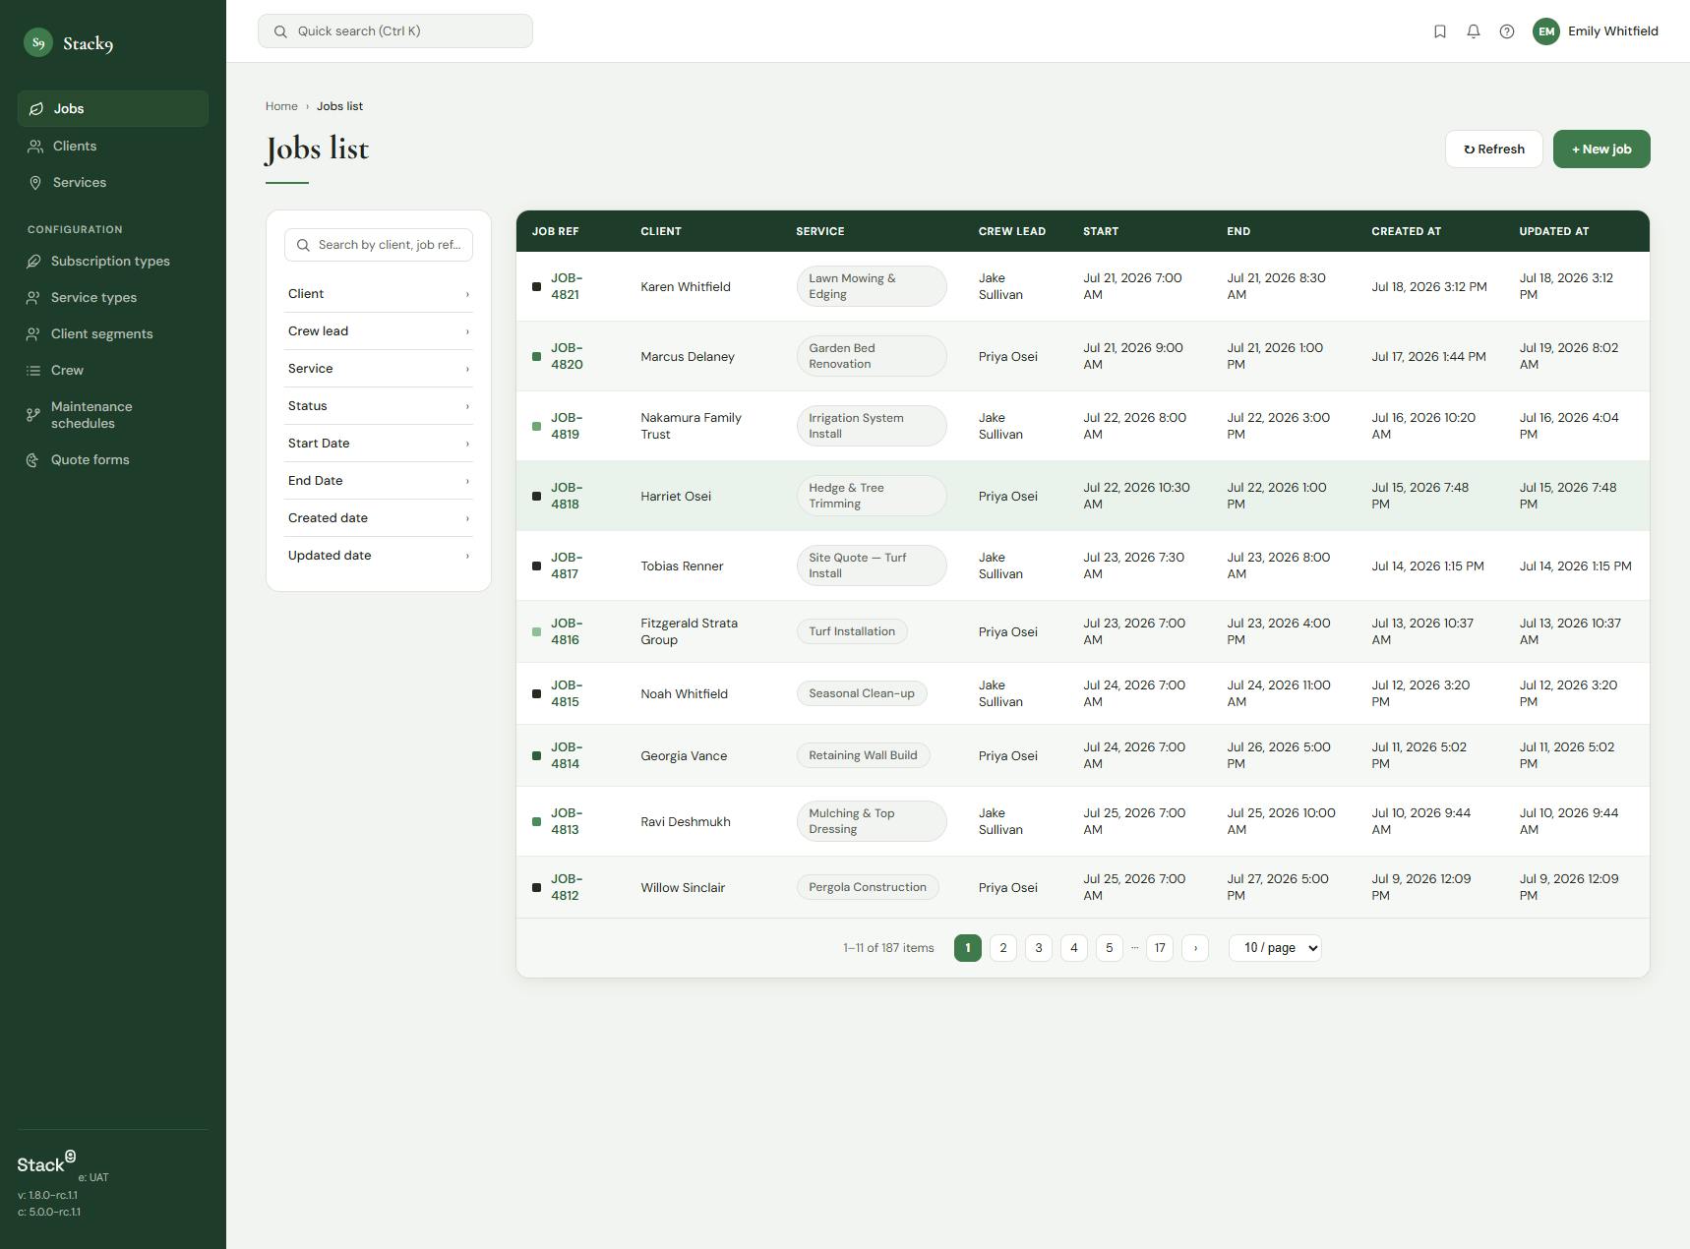Open Clients in the sidebar

point(113,147)
